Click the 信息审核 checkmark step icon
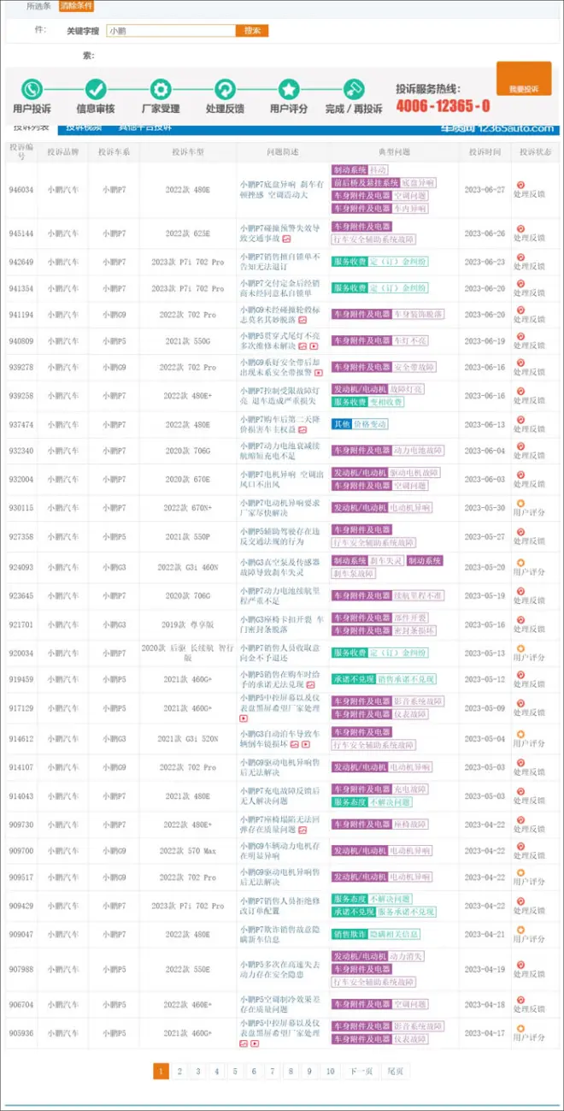The image size is (564, 1111). pos(96,89)
